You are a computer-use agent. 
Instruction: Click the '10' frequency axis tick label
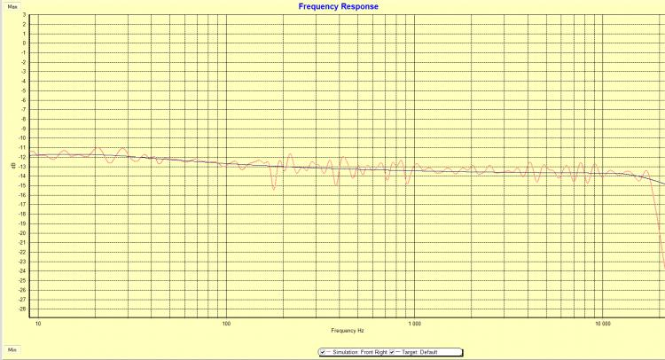click(38, 324)
